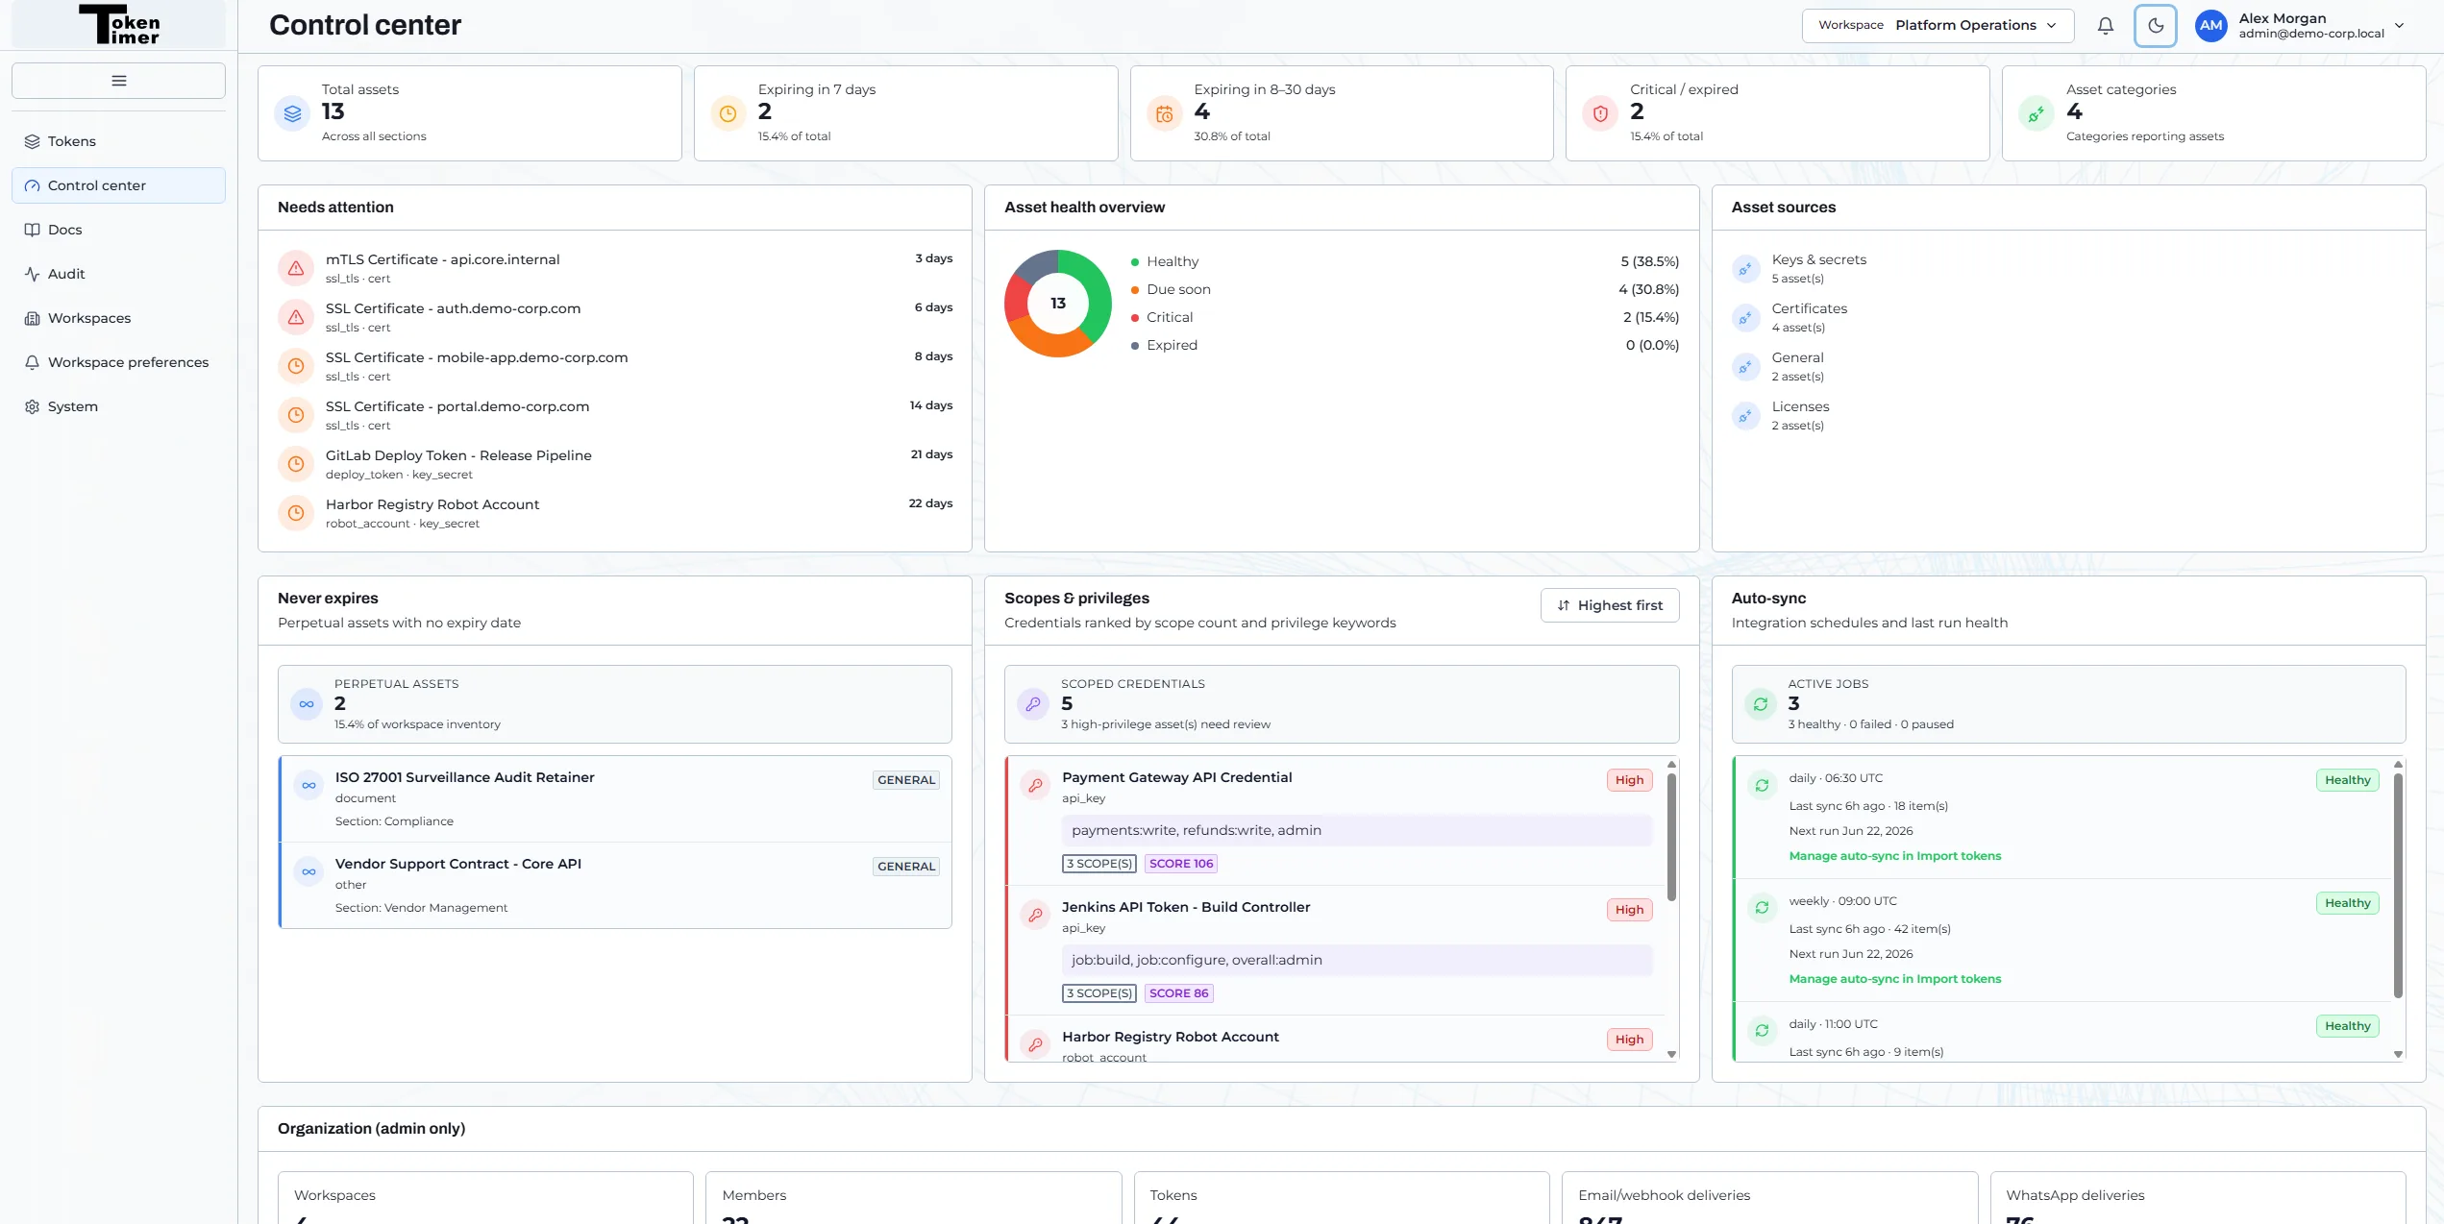
Task: Open the Tokens sidebar item
Action: [x=118, y=141]
